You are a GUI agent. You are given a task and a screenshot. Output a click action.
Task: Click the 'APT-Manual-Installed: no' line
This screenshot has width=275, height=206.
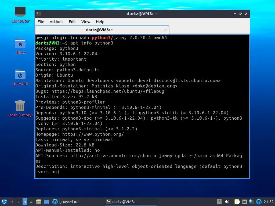pos(67,150)
